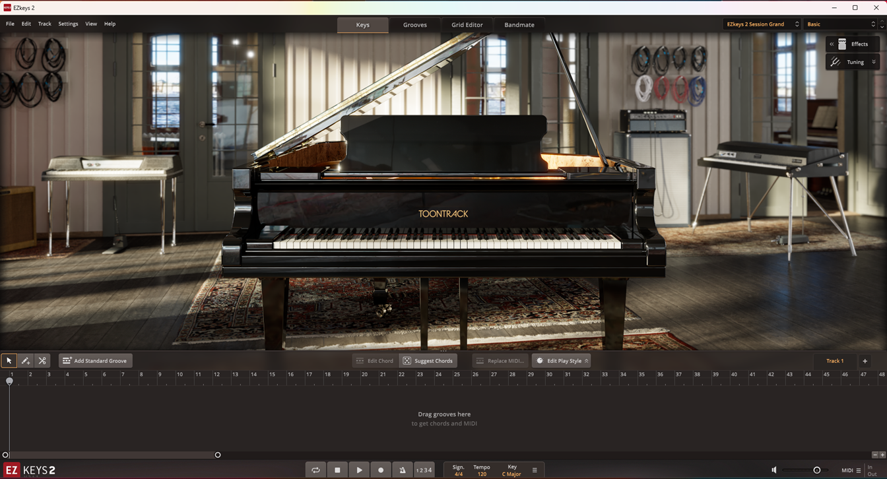Toggle loop playback
The width and height of the screenshot is (887, 479).
click(315, 470)
